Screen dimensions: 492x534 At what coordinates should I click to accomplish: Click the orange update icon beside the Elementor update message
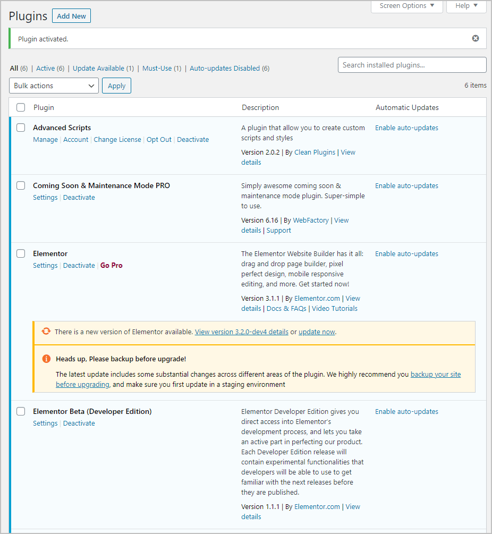pos(46,331)
